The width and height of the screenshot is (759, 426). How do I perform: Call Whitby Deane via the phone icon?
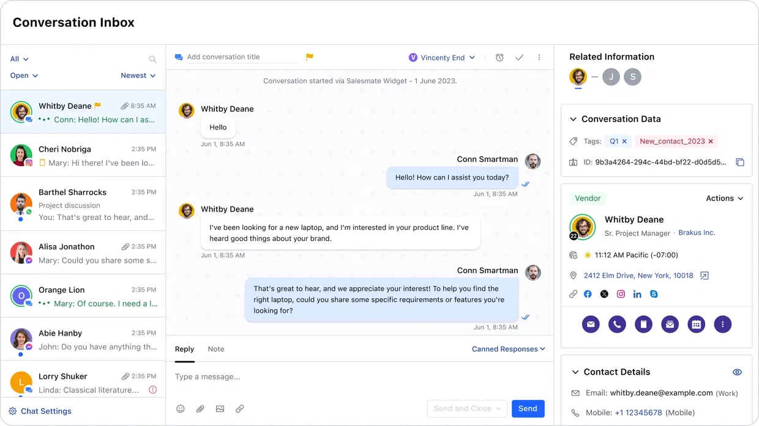(x=617, y=324)
